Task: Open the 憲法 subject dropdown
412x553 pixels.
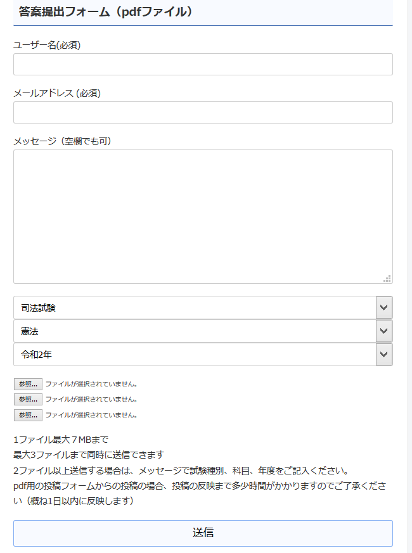Action: click(x=203, y=331)
